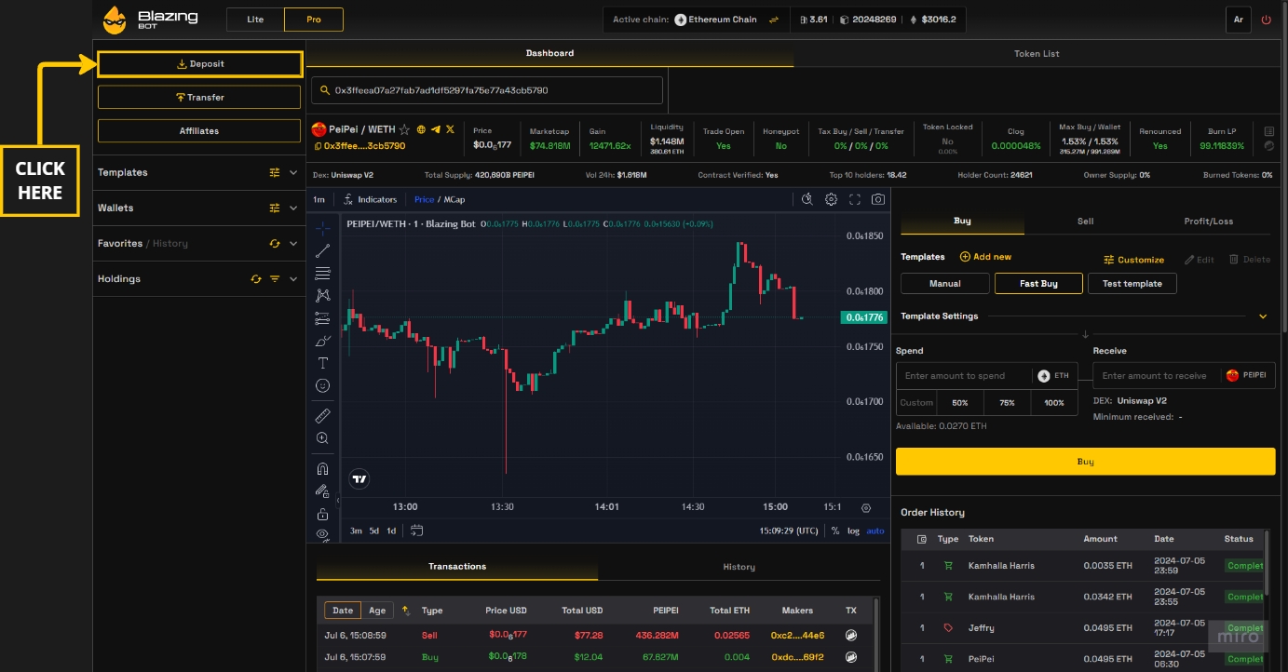Click the Deposit button
The width and height of the screenshot is (1288, 672).
200,64
